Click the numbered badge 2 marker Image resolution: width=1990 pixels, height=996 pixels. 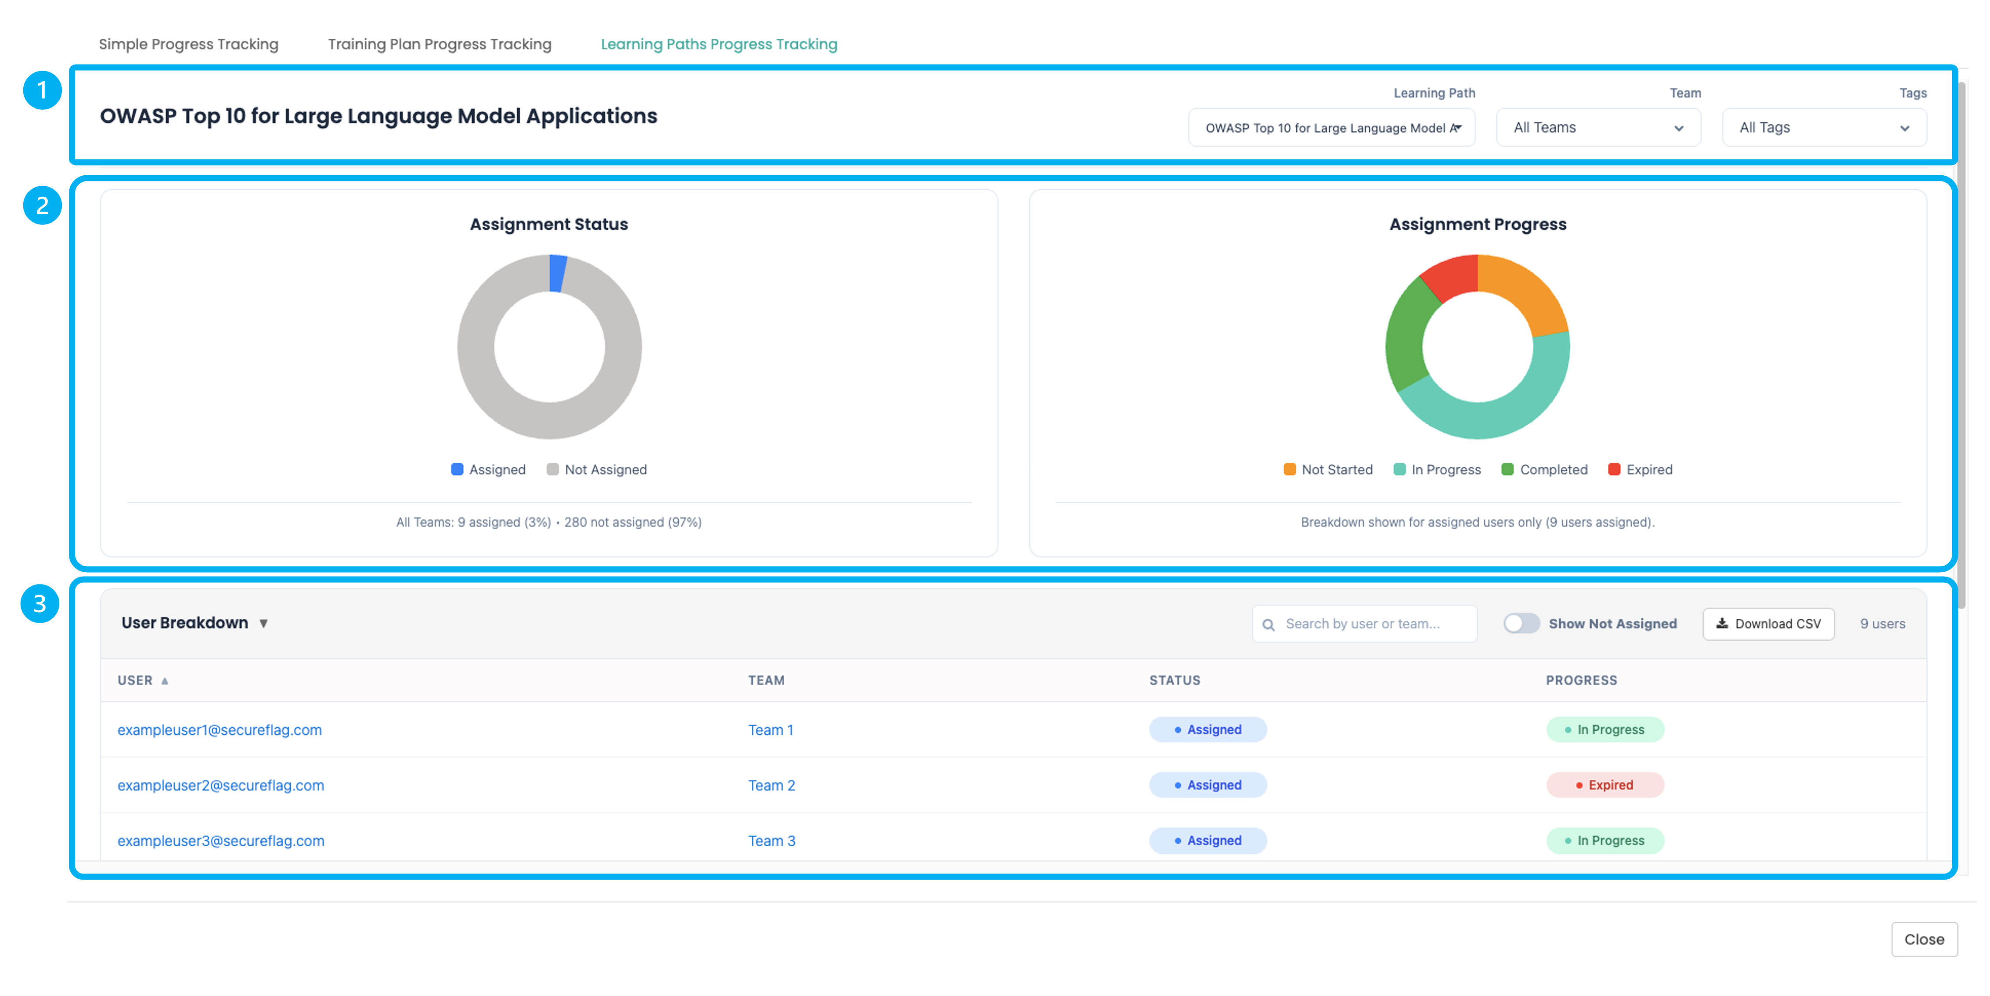coord(42,206)
